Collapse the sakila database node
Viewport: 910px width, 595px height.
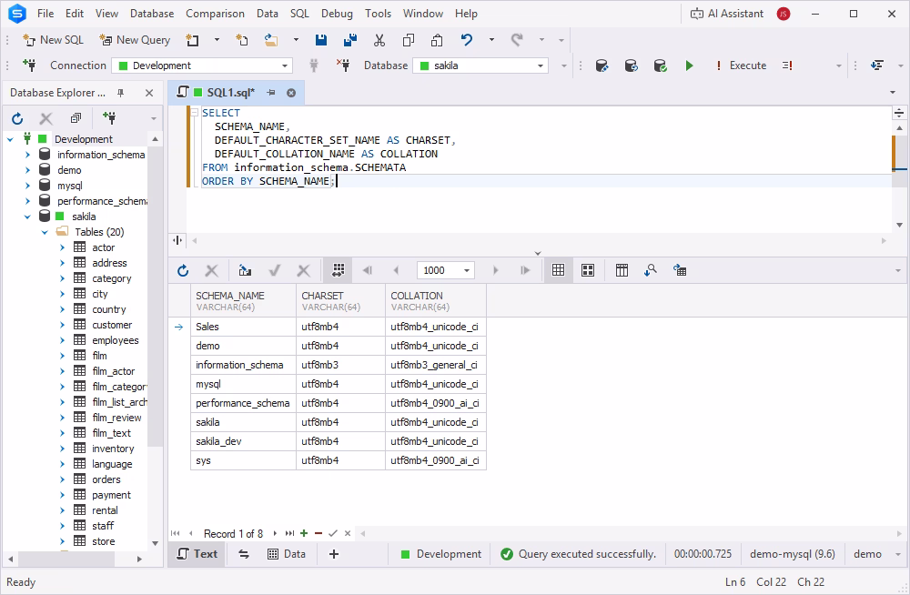[x=27, y=217]
